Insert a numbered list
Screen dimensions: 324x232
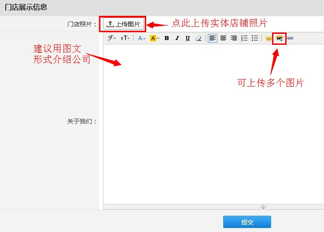click(x=244, y=38)
